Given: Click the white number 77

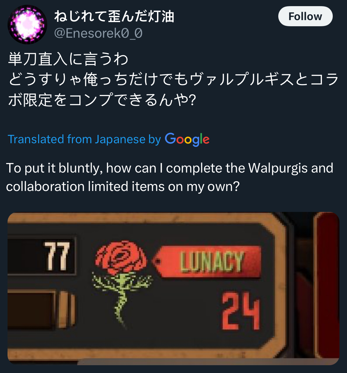Looking at the screenshot, I should point(57,256).
